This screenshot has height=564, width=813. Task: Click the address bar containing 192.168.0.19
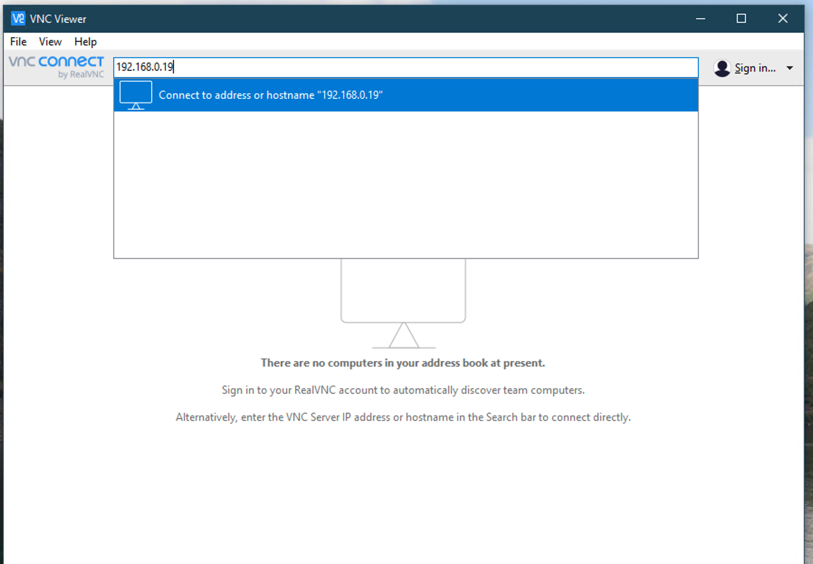pos(406,67)
